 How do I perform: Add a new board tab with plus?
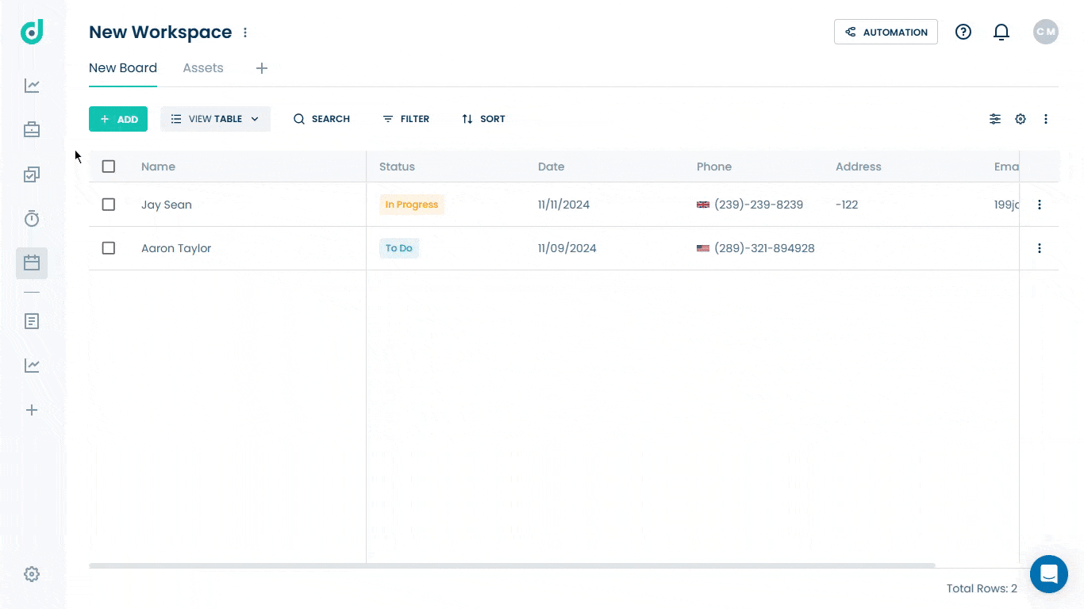(262, 68)
